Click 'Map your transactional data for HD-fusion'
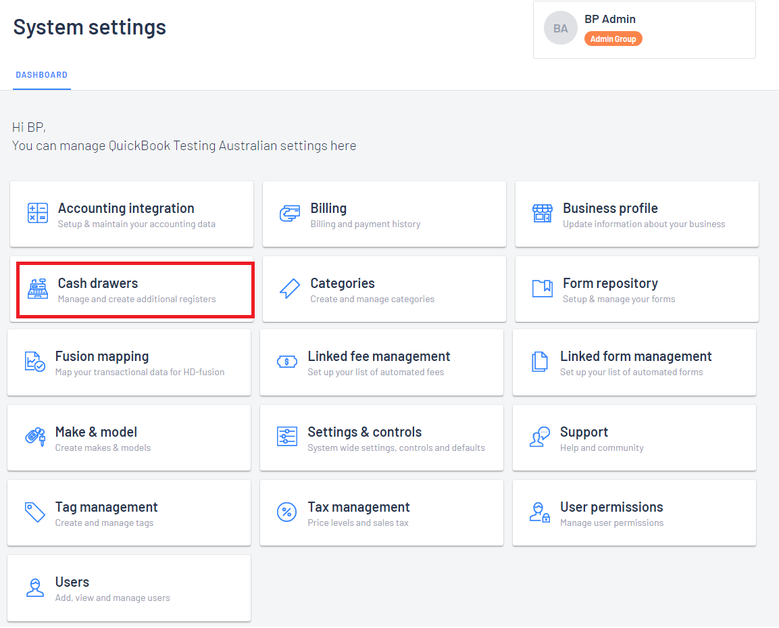 click(x=140, y=372)
